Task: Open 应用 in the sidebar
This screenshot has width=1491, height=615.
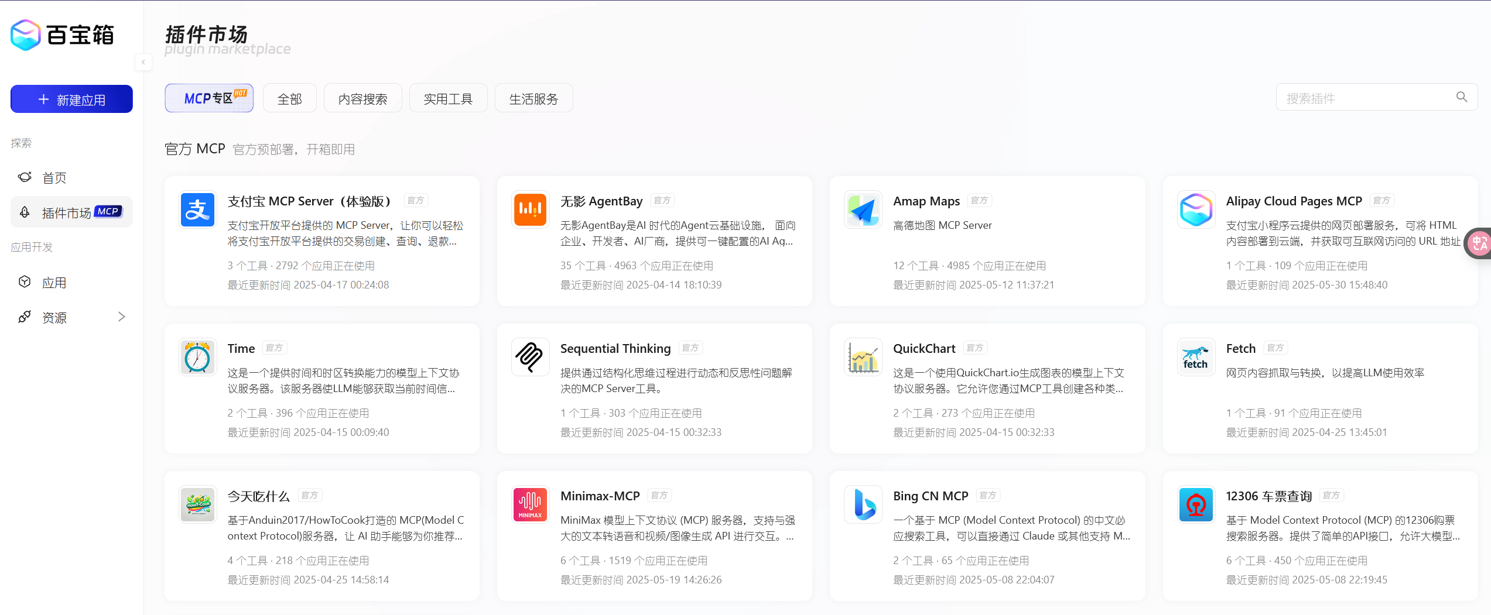Action: pyautogui.click(x=71, y=282)
